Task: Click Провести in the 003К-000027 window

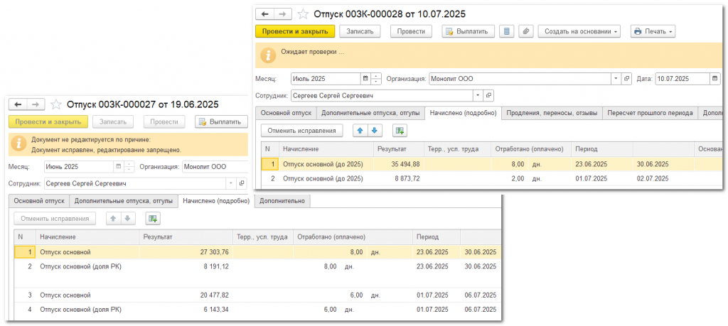Action: [164, 122]
